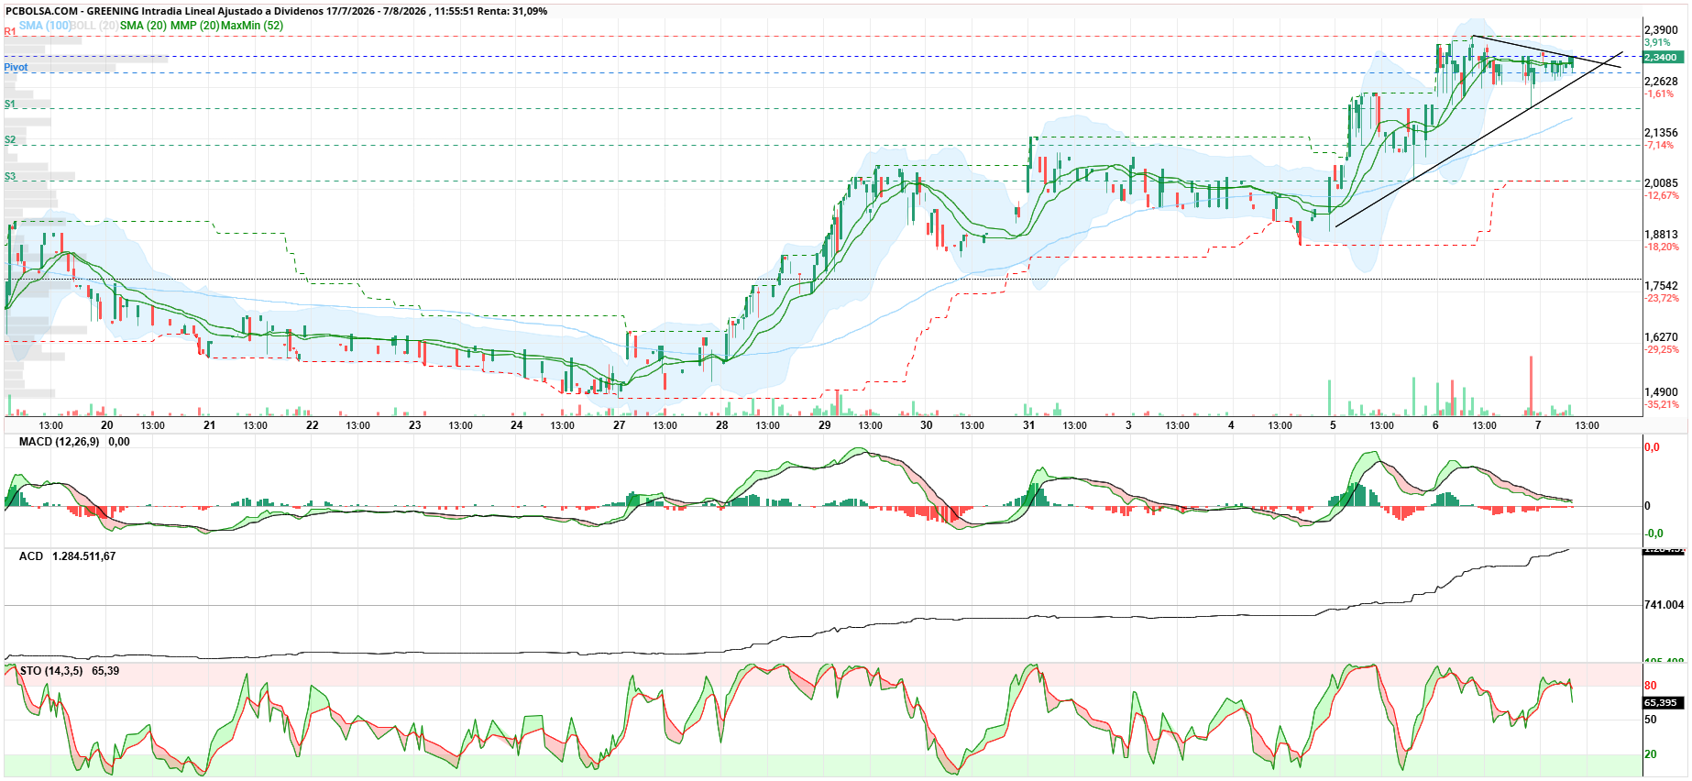The image size is (1692, 781).
Task: Select day 28 on the date axis
Action: point(722,425)
